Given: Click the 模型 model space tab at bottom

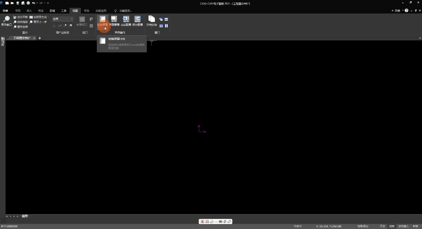Looking at the screenshot, I should pos(25,216).
